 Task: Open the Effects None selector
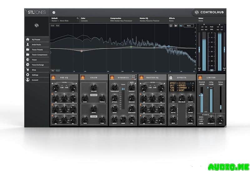182,20
